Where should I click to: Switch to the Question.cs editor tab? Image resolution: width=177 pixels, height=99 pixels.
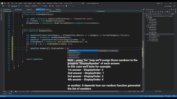click(48, 9)
